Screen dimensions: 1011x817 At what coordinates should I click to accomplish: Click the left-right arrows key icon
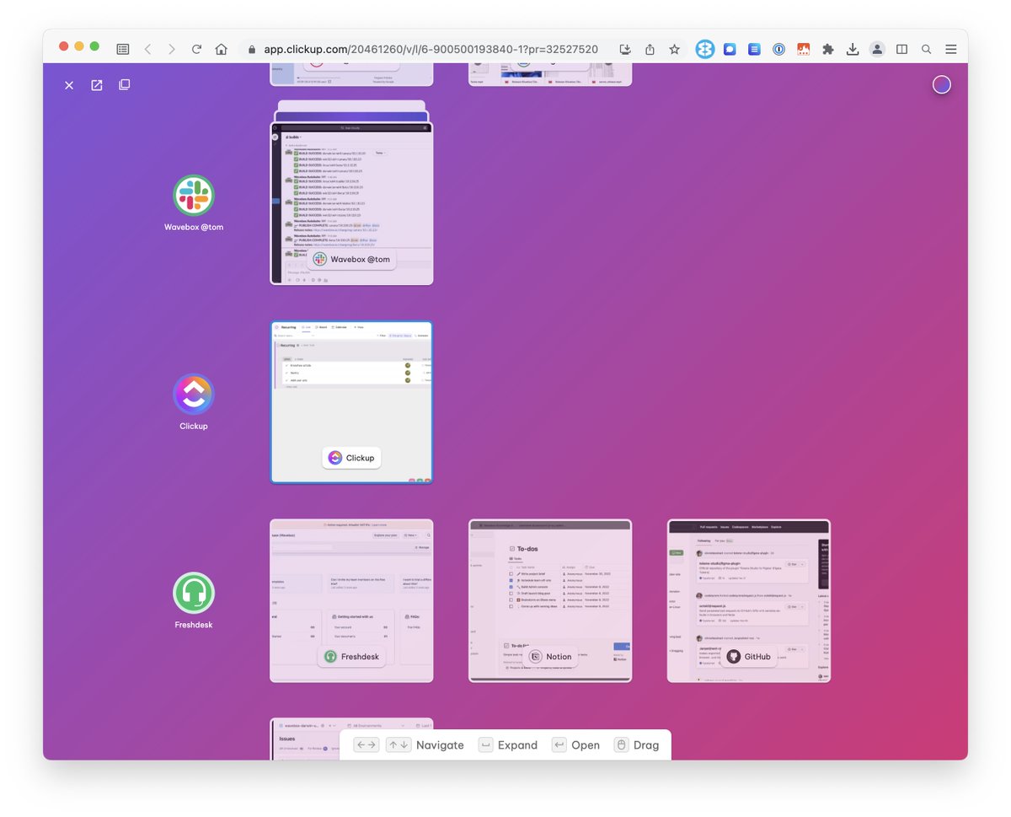pyautogui.click(x=366, y=745)
